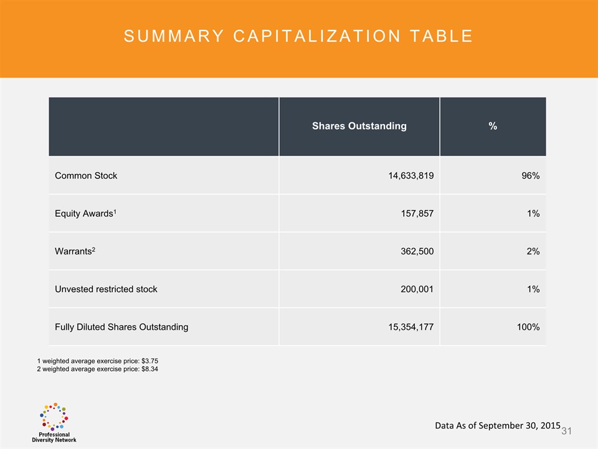The width and height of the screenshot is (598, 449).
Task: Select the Equity Awards row label
Action: coord(86,213)
